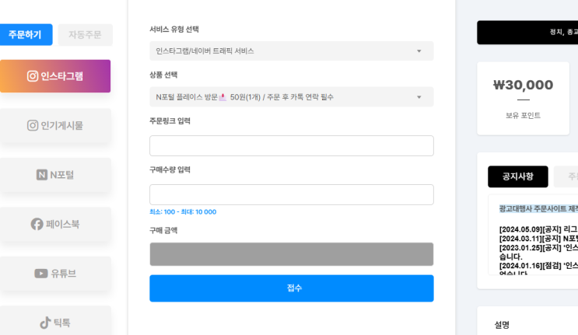
Task: Click the Facebook icon in the sidebar
Action: pyautogui.click(x=37, y=224)
